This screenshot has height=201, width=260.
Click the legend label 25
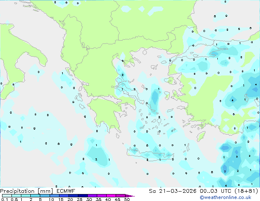tap(80, 199)
